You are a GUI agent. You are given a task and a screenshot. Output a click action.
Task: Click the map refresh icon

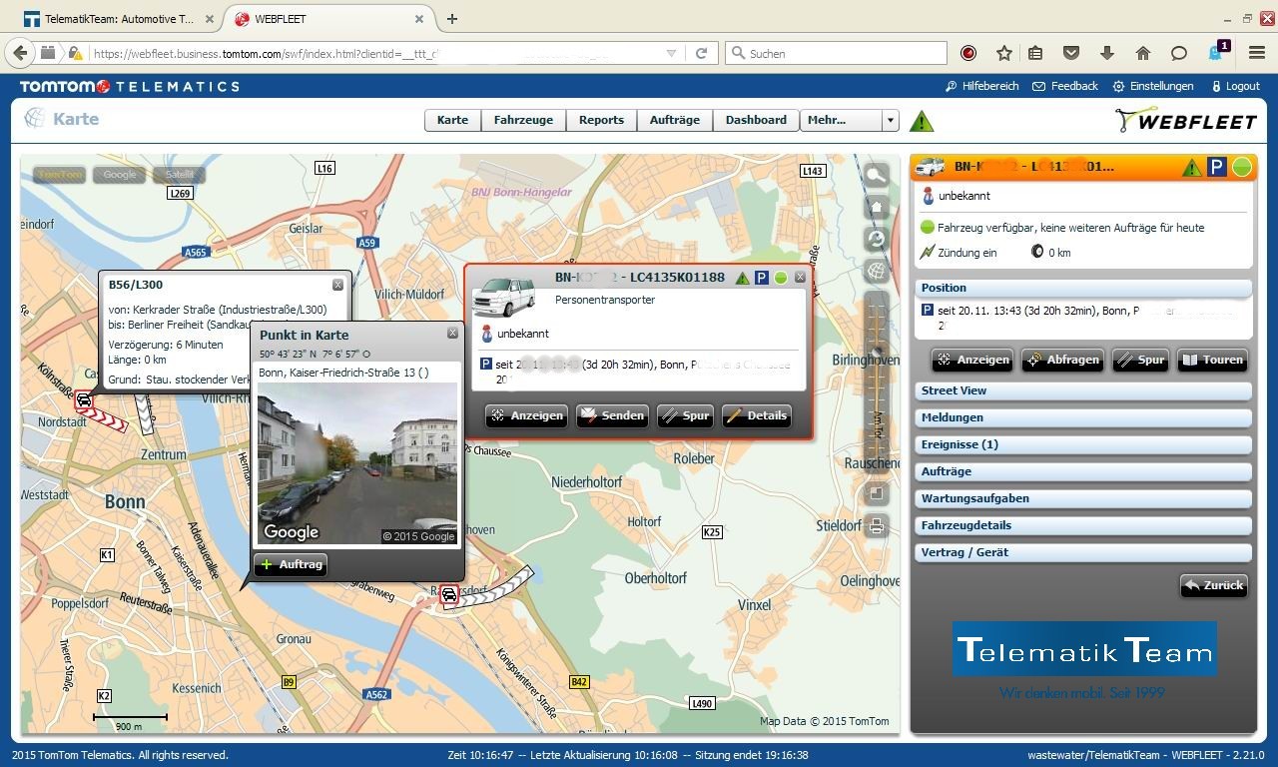876,239
